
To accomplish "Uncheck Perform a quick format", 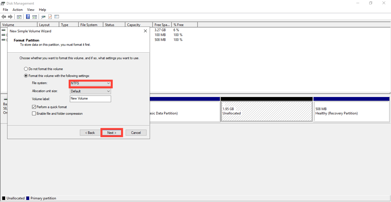I will [34, 107].
